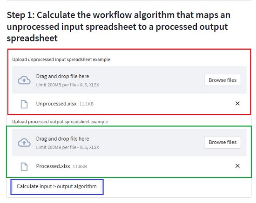Click the unprocessed input drag and drop area

tap(129, 80)
